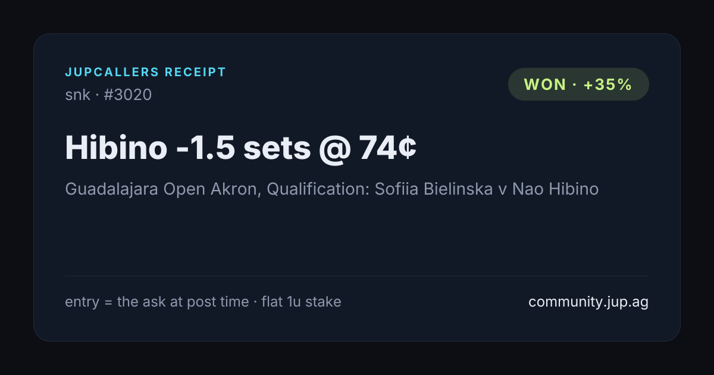The height and width of the screenshot is (375, 714).
Task: Click the JUPCALLERS header word
Action: [x=112, y=72]
